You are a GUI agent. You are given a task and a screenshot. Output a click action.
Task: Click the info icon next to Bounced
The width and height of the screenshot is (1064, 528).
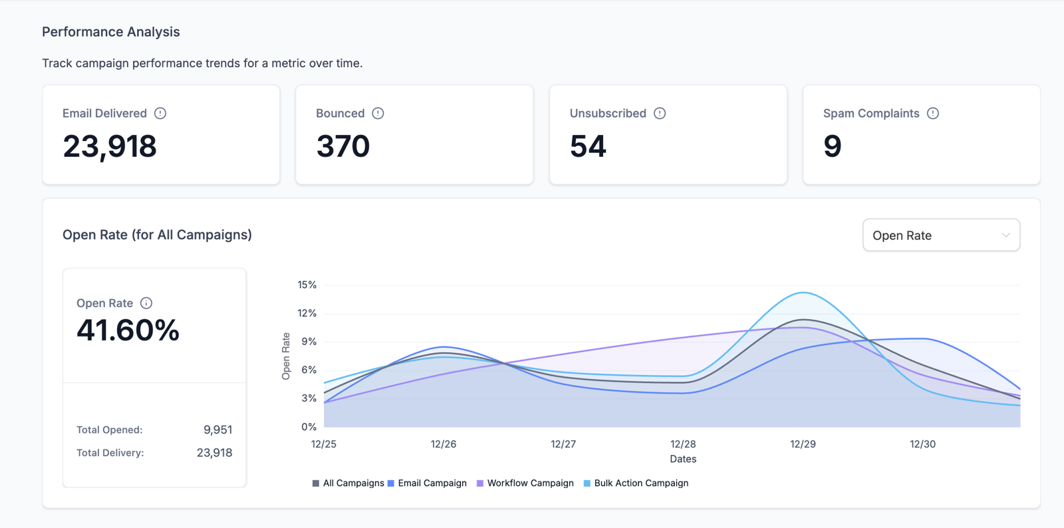[378, 113]
